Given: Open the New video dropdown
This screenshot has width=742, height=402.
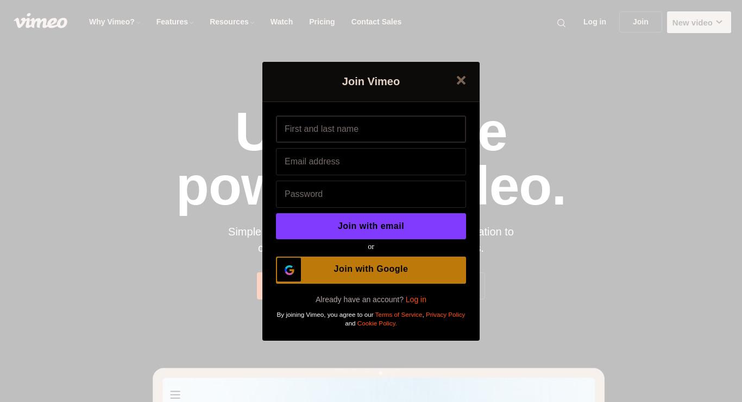Looking at the screenshot, I should point(699,22).
